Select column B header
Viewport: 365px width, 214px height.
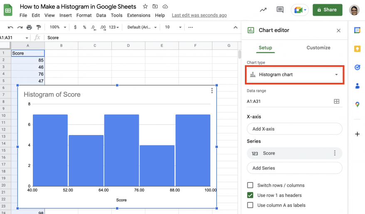pyautogui.click(x=61, y=46)
